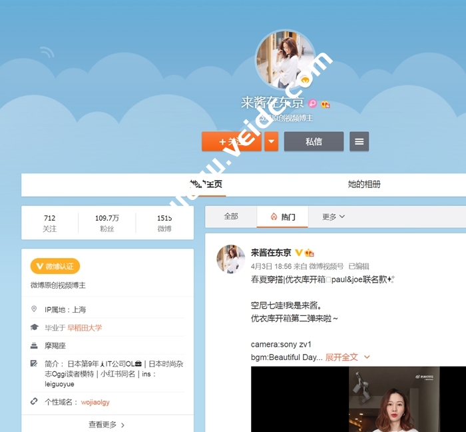Screen dimensions: 466x432
Task: Open the 109.7万 粉丝 followers count
Action: click(107, 223)
